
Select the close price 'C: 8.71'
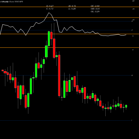(x=50, y=9)
